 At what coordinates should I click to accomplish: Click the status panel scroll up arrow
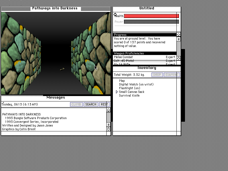point(179,34)
